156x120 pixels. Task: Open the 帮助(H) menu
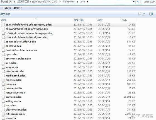18,8
